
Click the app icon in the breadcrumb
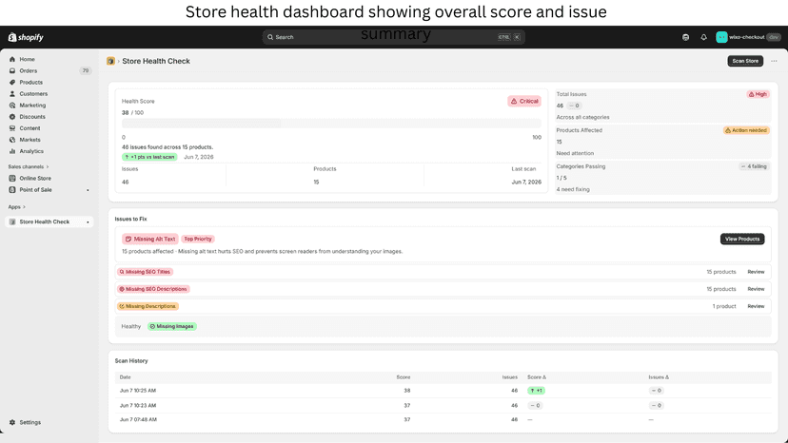tap(110, 61)
